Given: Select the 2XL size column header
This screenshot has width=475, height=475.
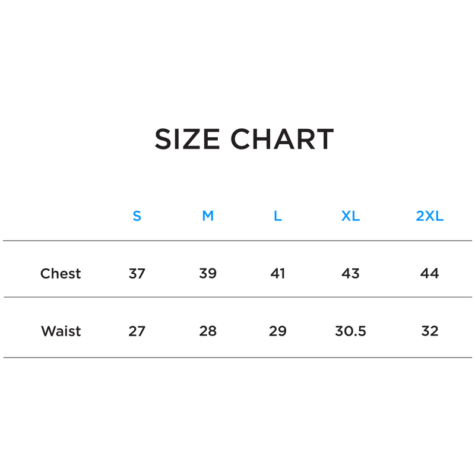Looking at the screenshot, I should point(429,216).
